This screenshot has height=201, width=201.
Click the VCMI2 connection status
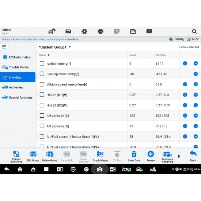[180, 39]
